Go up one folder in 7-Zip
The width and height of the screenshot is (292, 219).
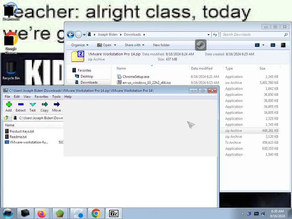pos(7,118)
